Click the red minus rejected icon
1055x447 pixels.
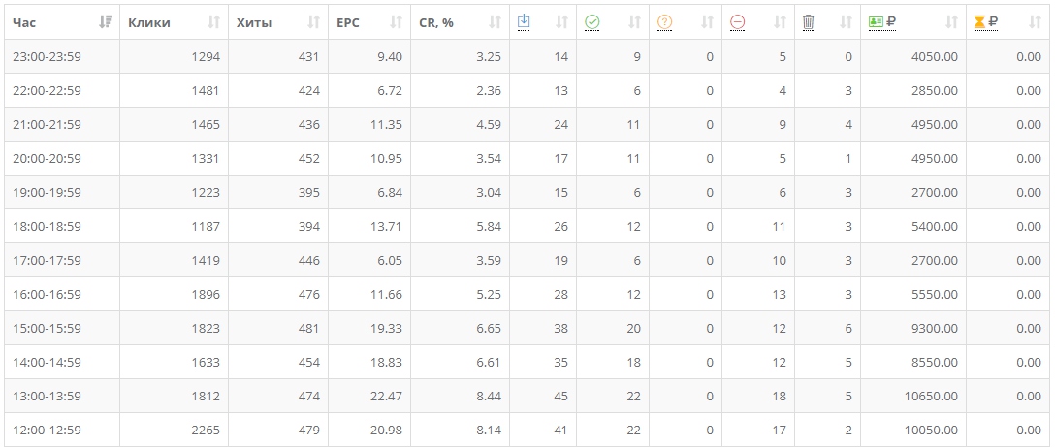(x=737, y=22)
